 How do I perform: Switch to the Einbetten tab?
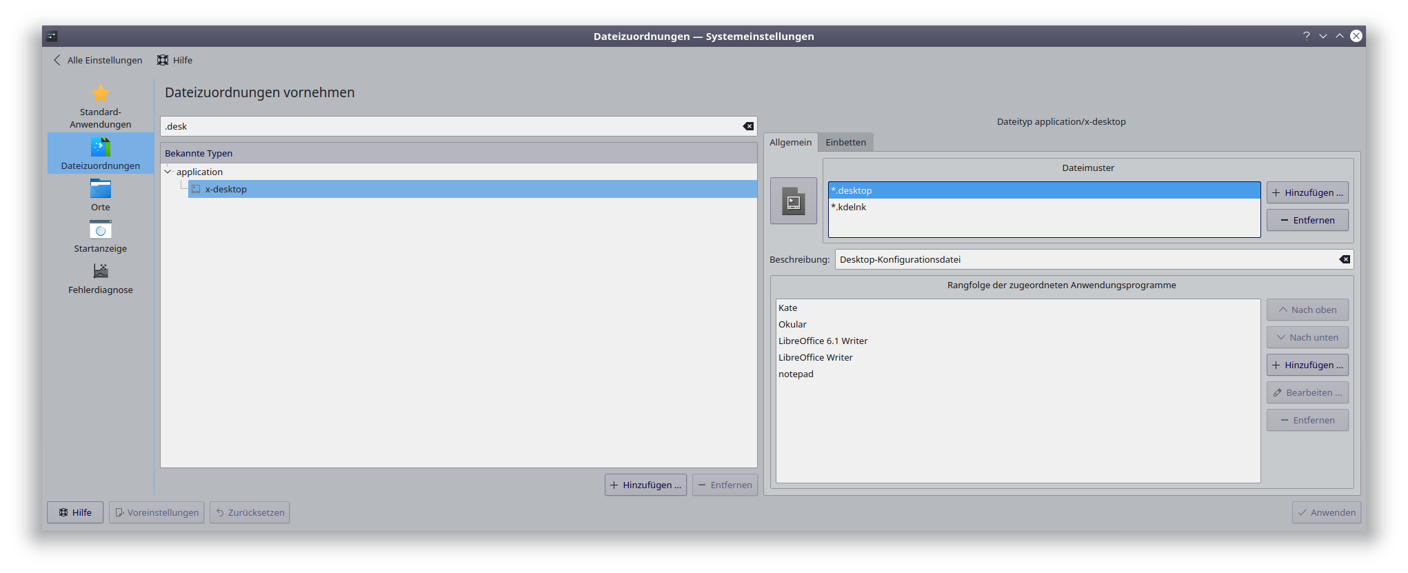[x=846, y=142]
